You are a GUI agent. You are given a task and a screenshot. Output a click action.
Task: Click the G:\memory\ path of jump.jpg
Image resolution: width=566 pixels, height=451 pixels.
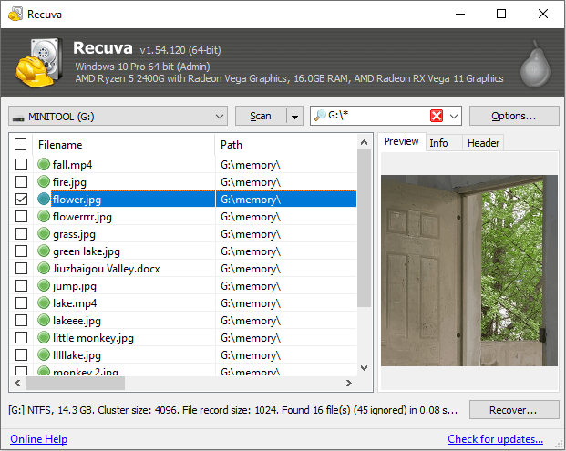pyautogui.click(x=251, y=286)
